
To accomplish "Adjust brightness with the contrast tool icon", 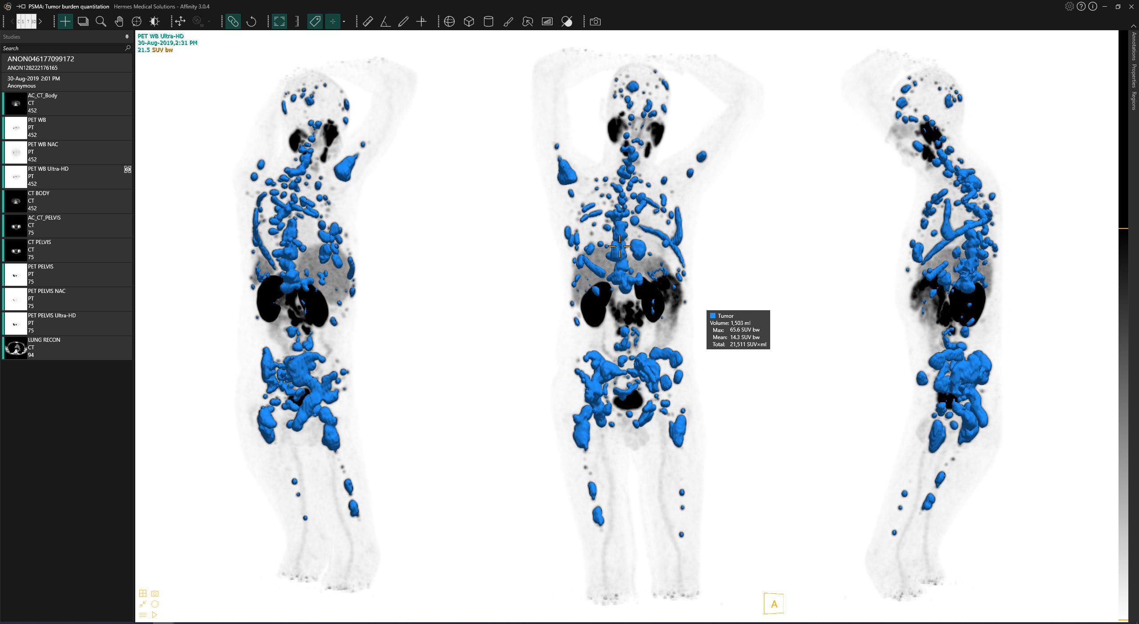I will pyautogui.click(x=154, y=21).
